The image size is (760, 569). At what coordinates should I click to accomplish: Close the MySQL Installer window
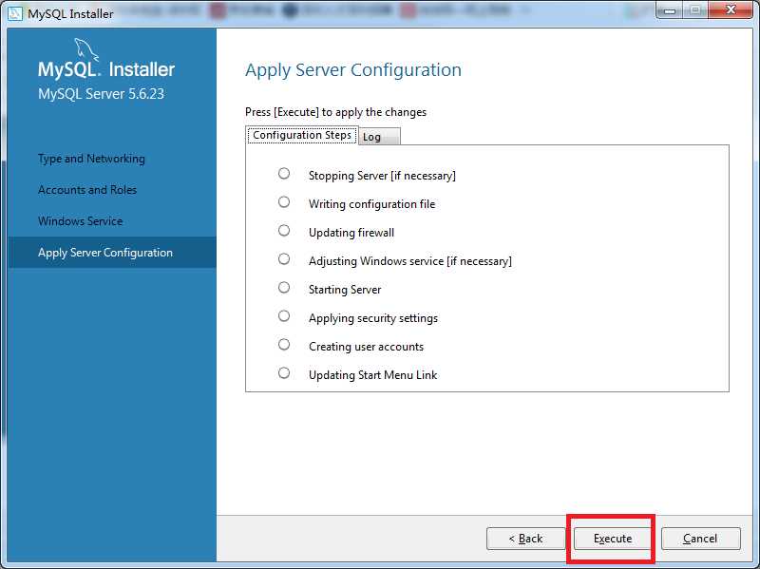(x=731, y=9)
